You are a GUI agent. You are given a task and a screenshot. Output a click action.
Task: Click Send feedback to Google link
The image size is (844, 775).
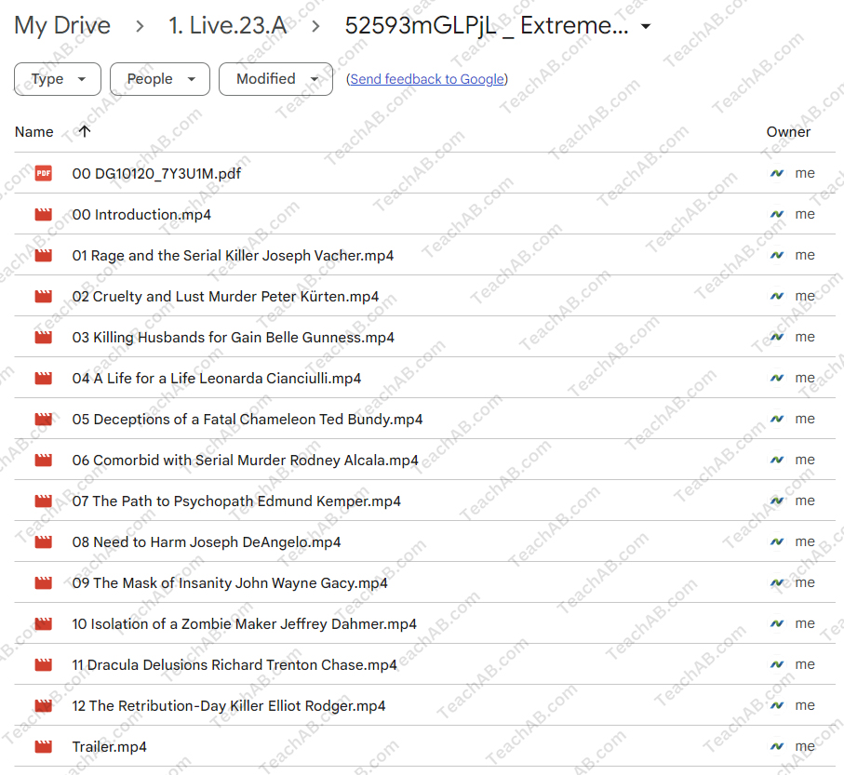point(427,79)
